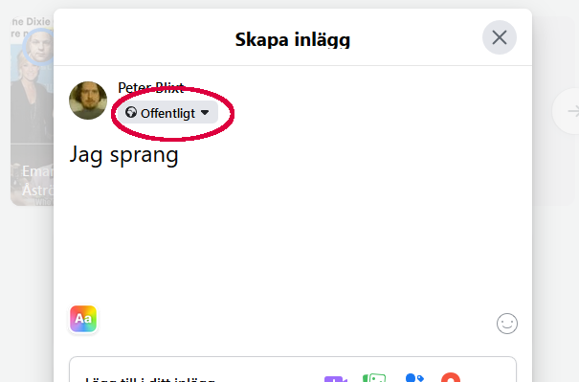Open the Aa background color picker
This screenshot has width=579, height=382.
(83, 319)
